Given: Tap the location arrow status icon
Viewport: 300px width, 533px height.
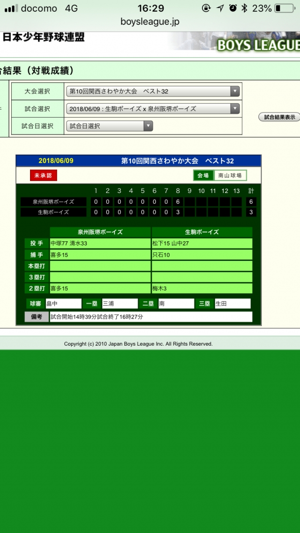Looking at the screenshot, I should coord(220,8).
